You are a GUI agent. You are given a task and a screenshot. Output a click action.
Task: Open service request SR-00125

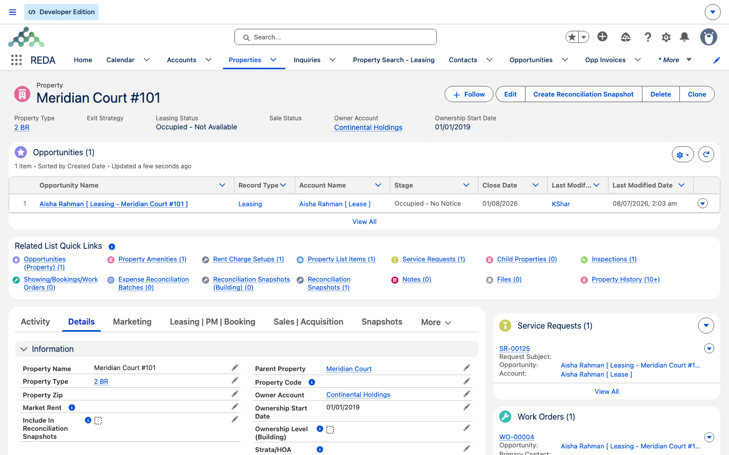(514, 348)
